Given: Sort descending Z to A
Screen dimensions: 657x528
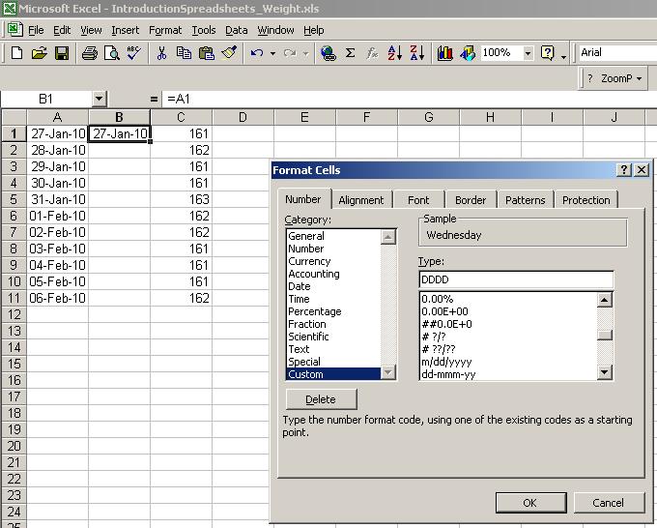Looking at the screenshot, I should point(417,53).
